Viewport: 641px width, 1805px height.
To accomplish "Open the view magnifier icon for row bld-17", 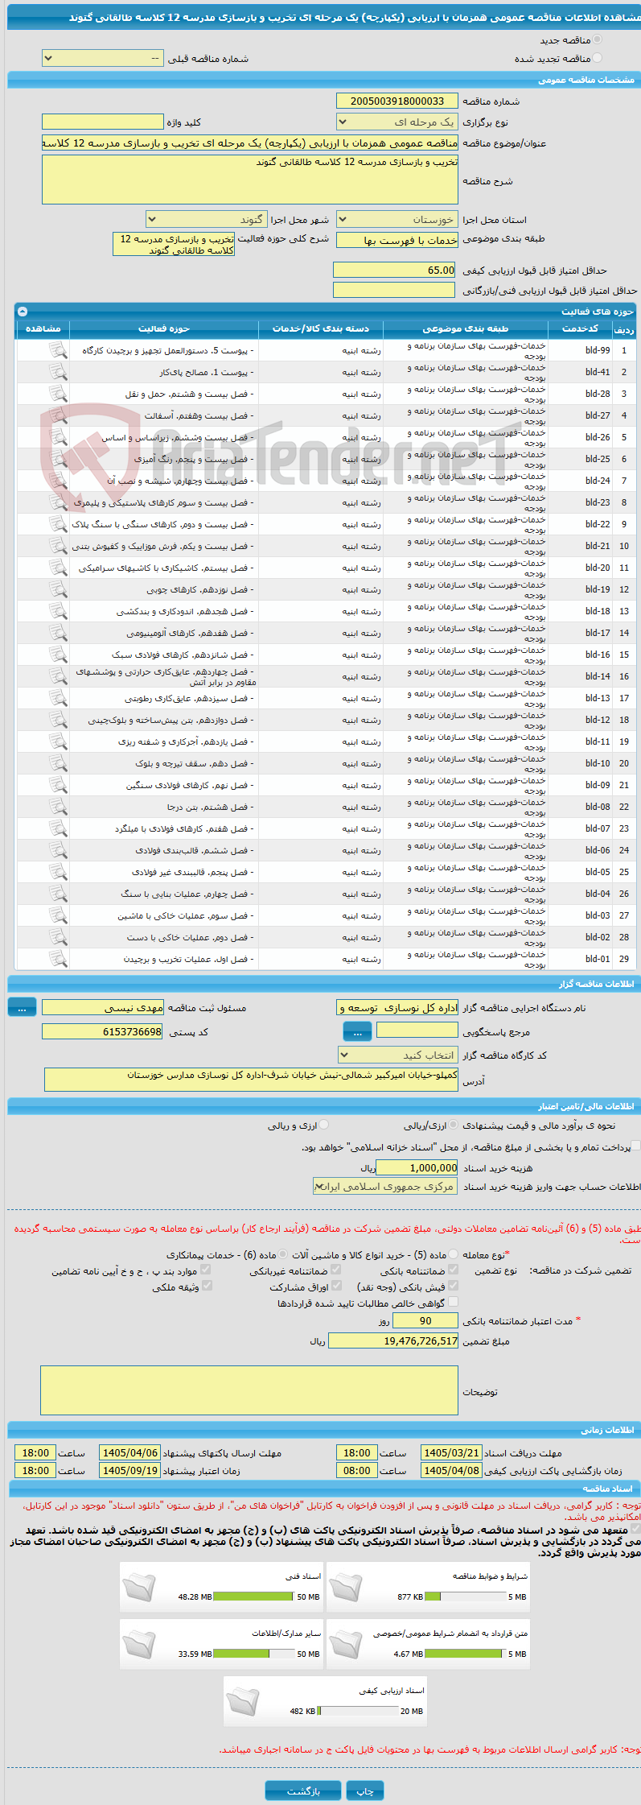I will click(x=58, y=633).
